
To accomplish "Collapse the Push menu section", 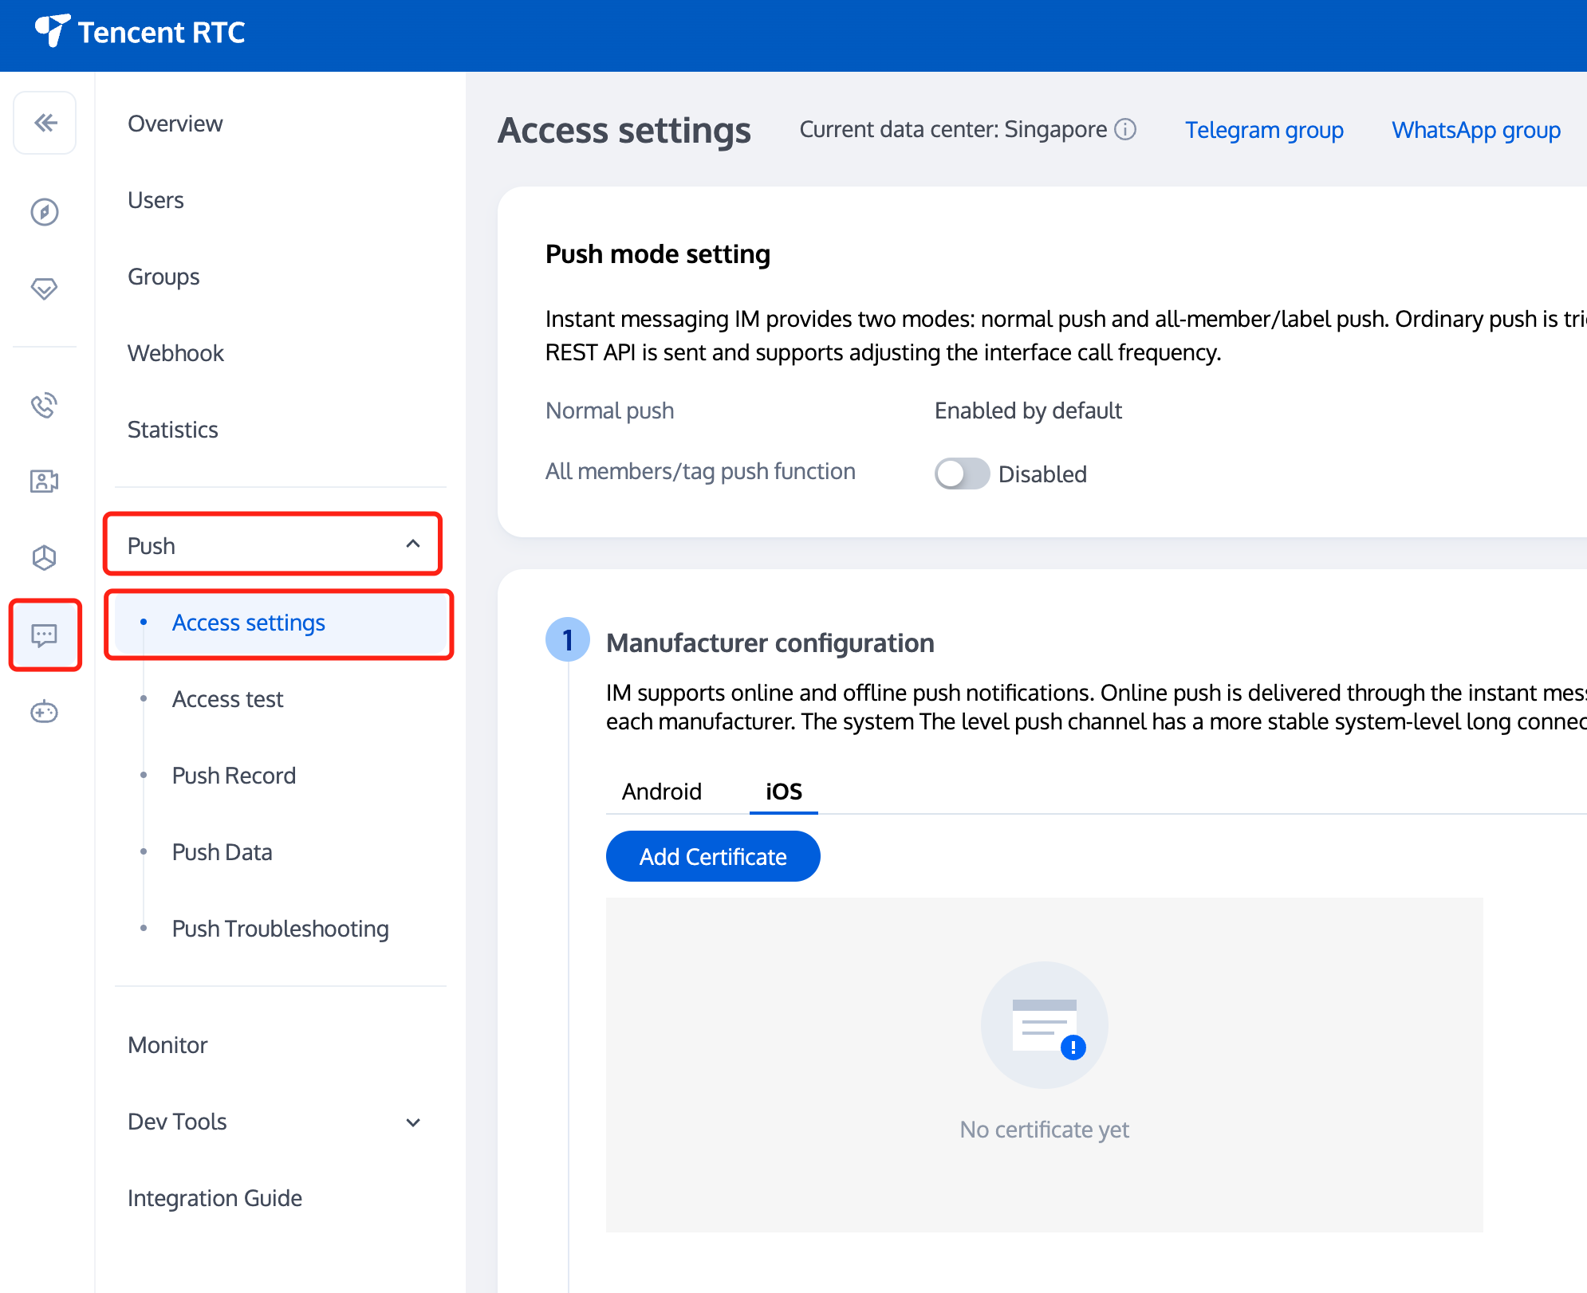I will [x=412, y=544].
